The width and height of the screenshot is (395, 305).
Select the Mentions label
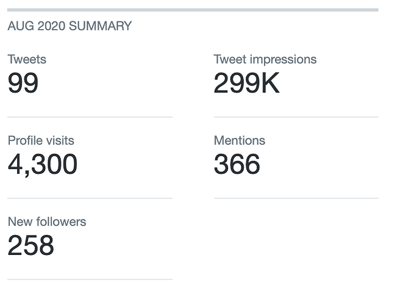pyautogui.click(x=240, y=140)
